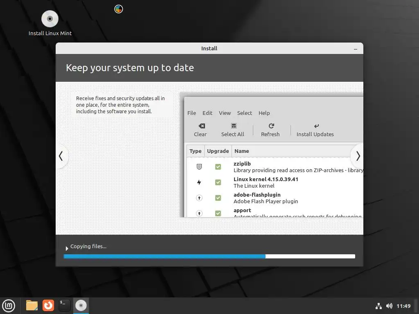Click the Type column header
Viewport: 419px width, 314px height.
[x=195, y=151]
